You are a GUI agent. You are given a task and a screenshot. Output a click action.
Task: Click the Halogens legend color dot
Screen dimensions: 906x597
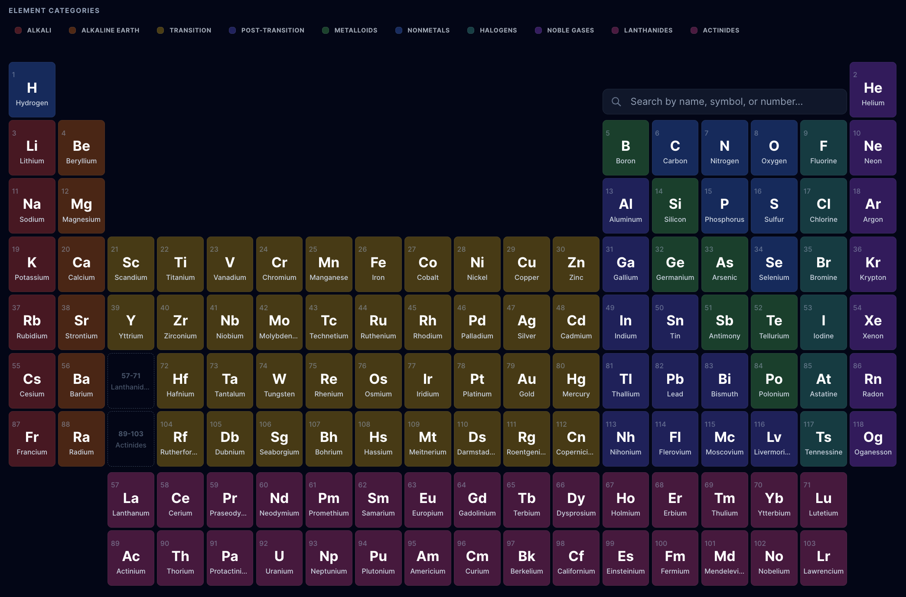[x=470, y=30]
